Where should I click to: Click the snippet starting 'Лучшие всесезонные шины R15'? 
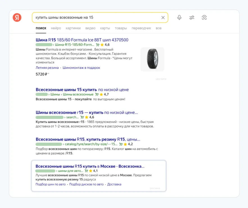click(x=94, y=177)
